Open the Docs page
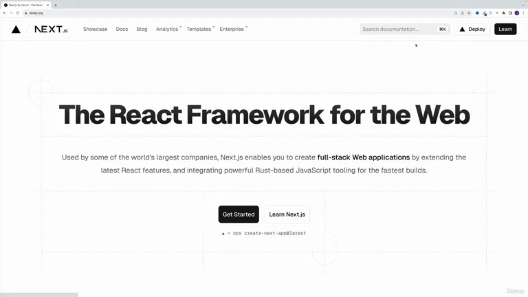528x297 pixels. (x=122, y=30)
